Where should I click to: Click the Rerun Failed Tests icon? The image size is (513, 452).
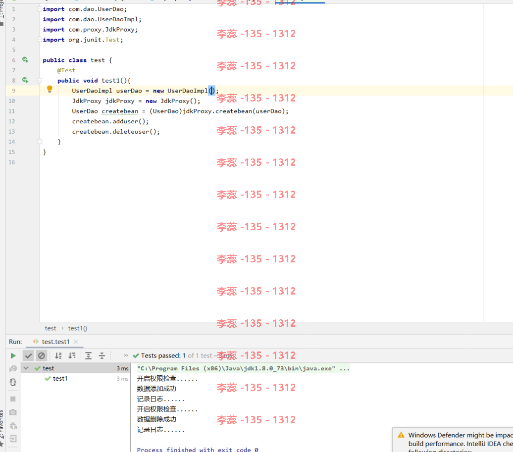13,369
